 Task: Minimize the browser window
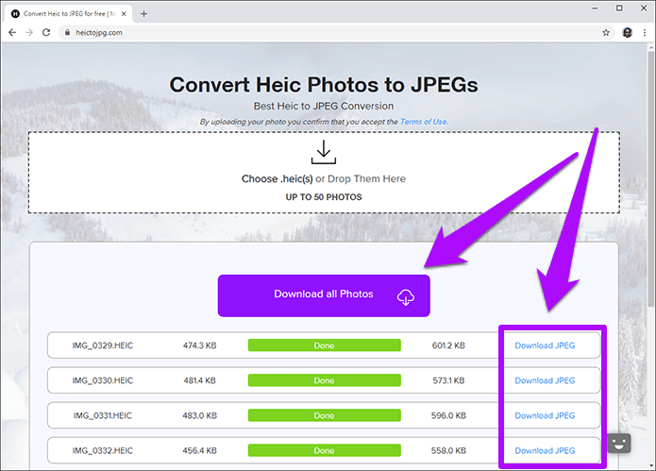pos(595,8)
